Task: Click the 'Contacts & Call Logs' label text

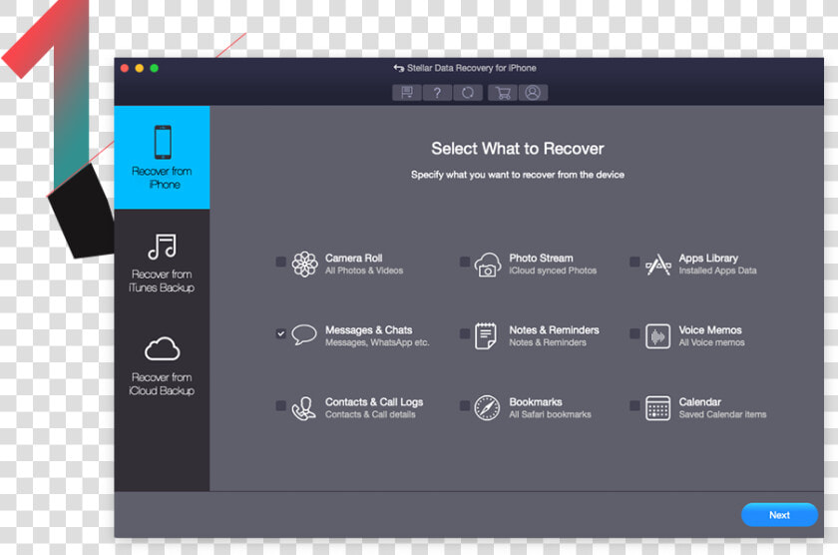Action: 374,402
